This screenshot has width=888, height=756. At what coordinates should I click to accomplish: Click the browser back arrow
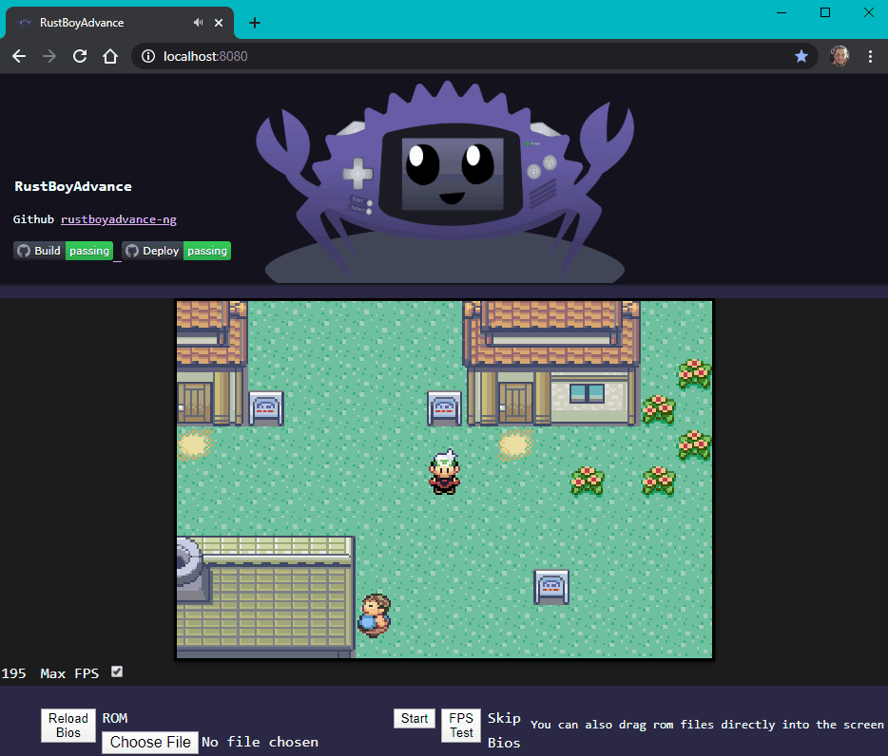(19, 56)
